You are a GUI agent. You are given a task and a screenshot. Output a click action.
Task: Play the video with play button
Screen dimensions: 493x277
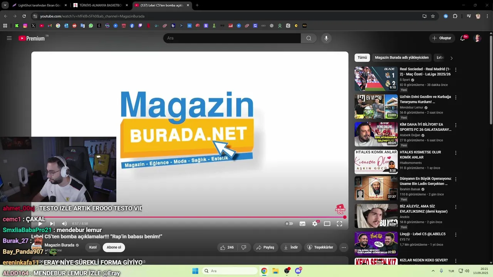40,224
